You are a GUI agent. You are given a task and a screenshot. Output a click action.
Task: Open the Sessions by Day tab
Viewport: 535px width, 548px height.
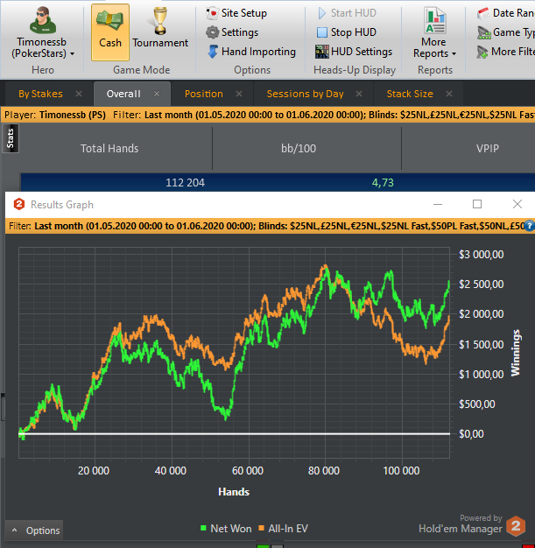pyautogui.click(x=306, y=94)
